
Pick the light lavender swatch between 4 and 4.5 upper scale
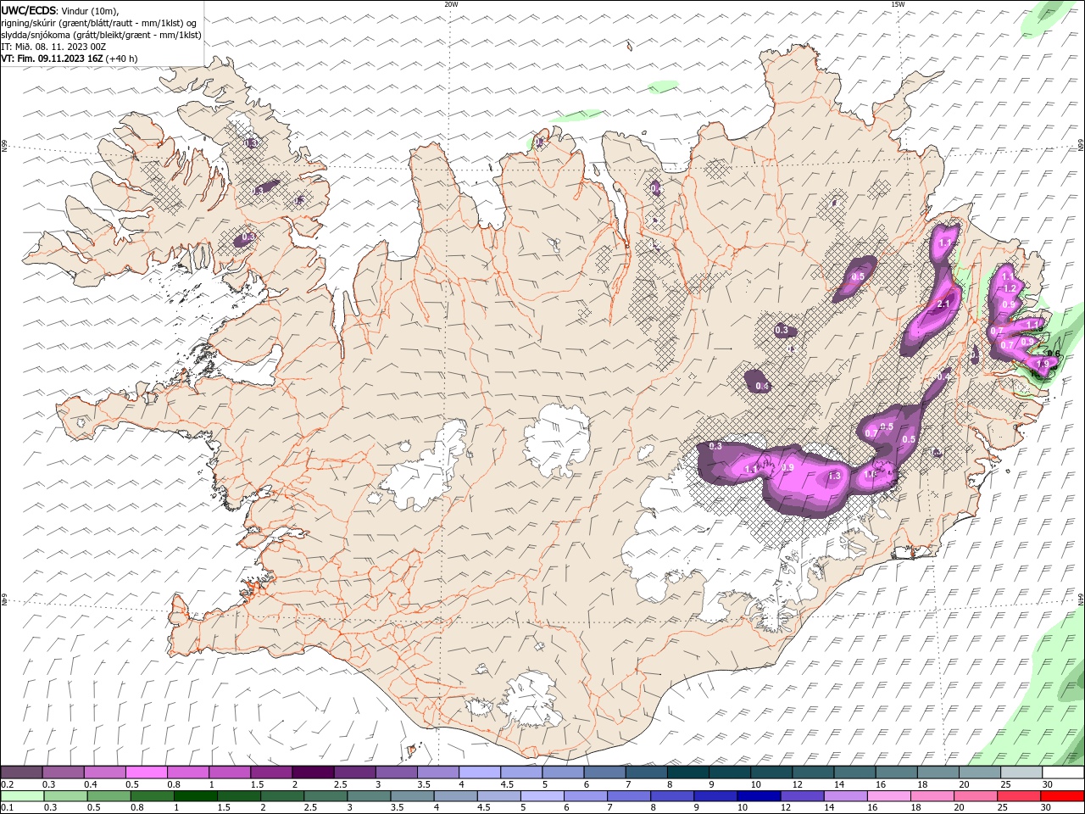pyautogui.click(x=479, y=772)
